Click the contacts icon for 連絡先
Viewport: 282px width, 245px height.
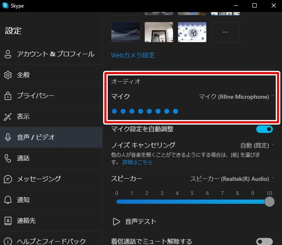(7, 220)
